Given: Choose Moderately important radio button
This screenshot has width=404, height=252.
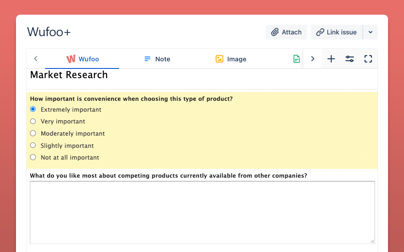Looking at the screenshot, I should point(33,133).
